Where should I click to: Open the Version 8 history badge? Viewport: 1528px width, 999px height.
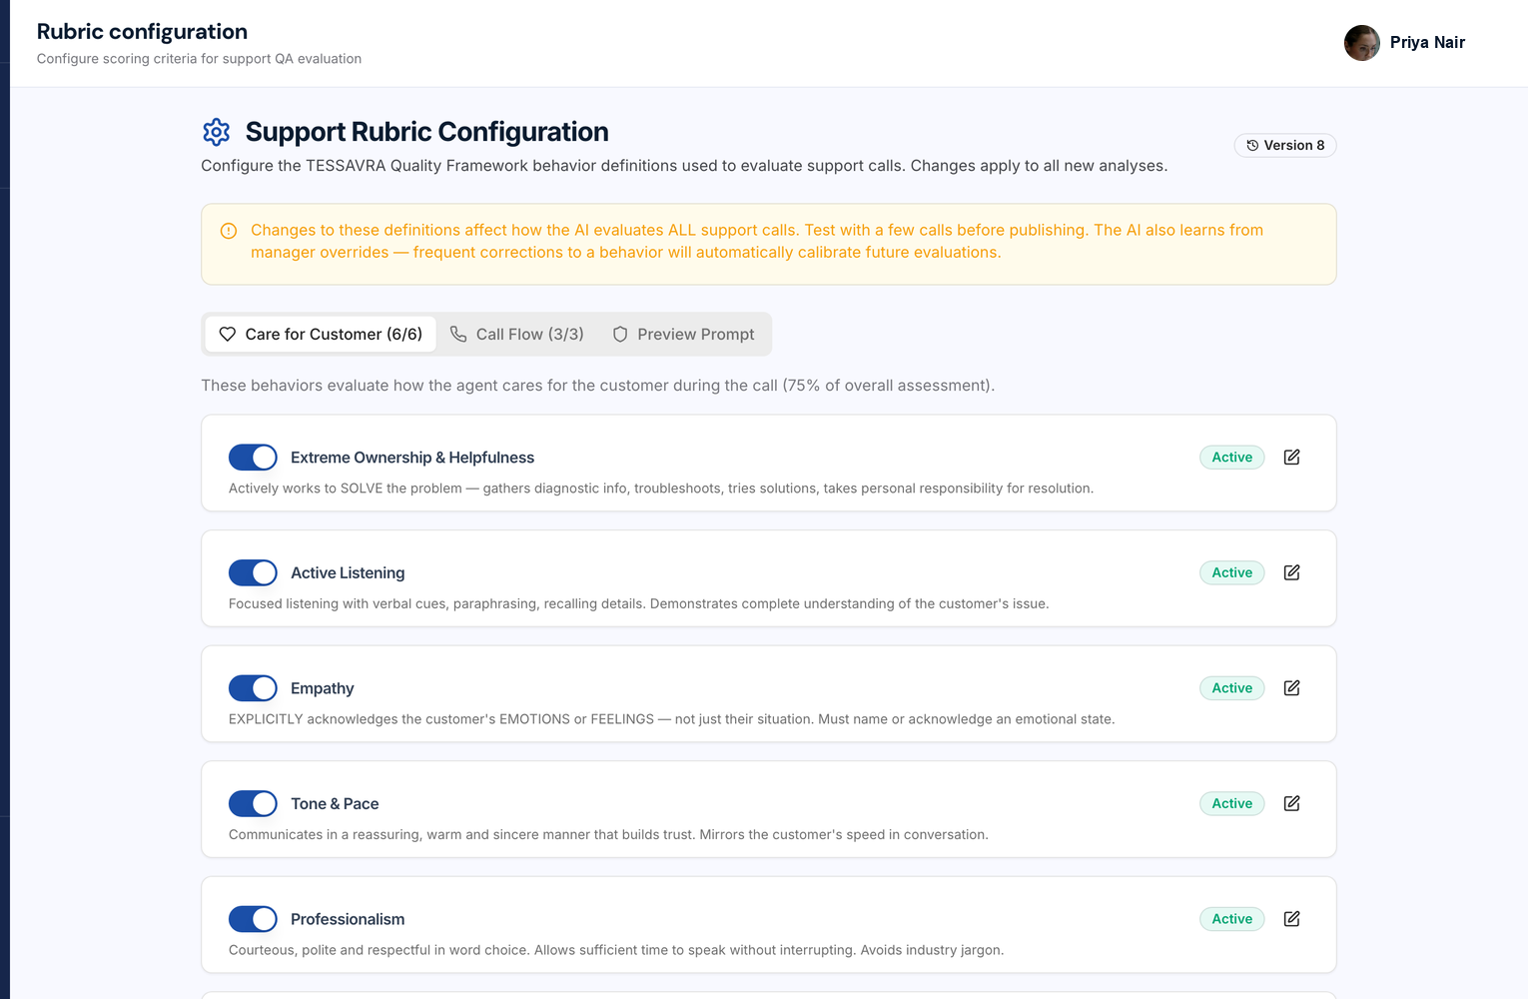pos(1285,145)
